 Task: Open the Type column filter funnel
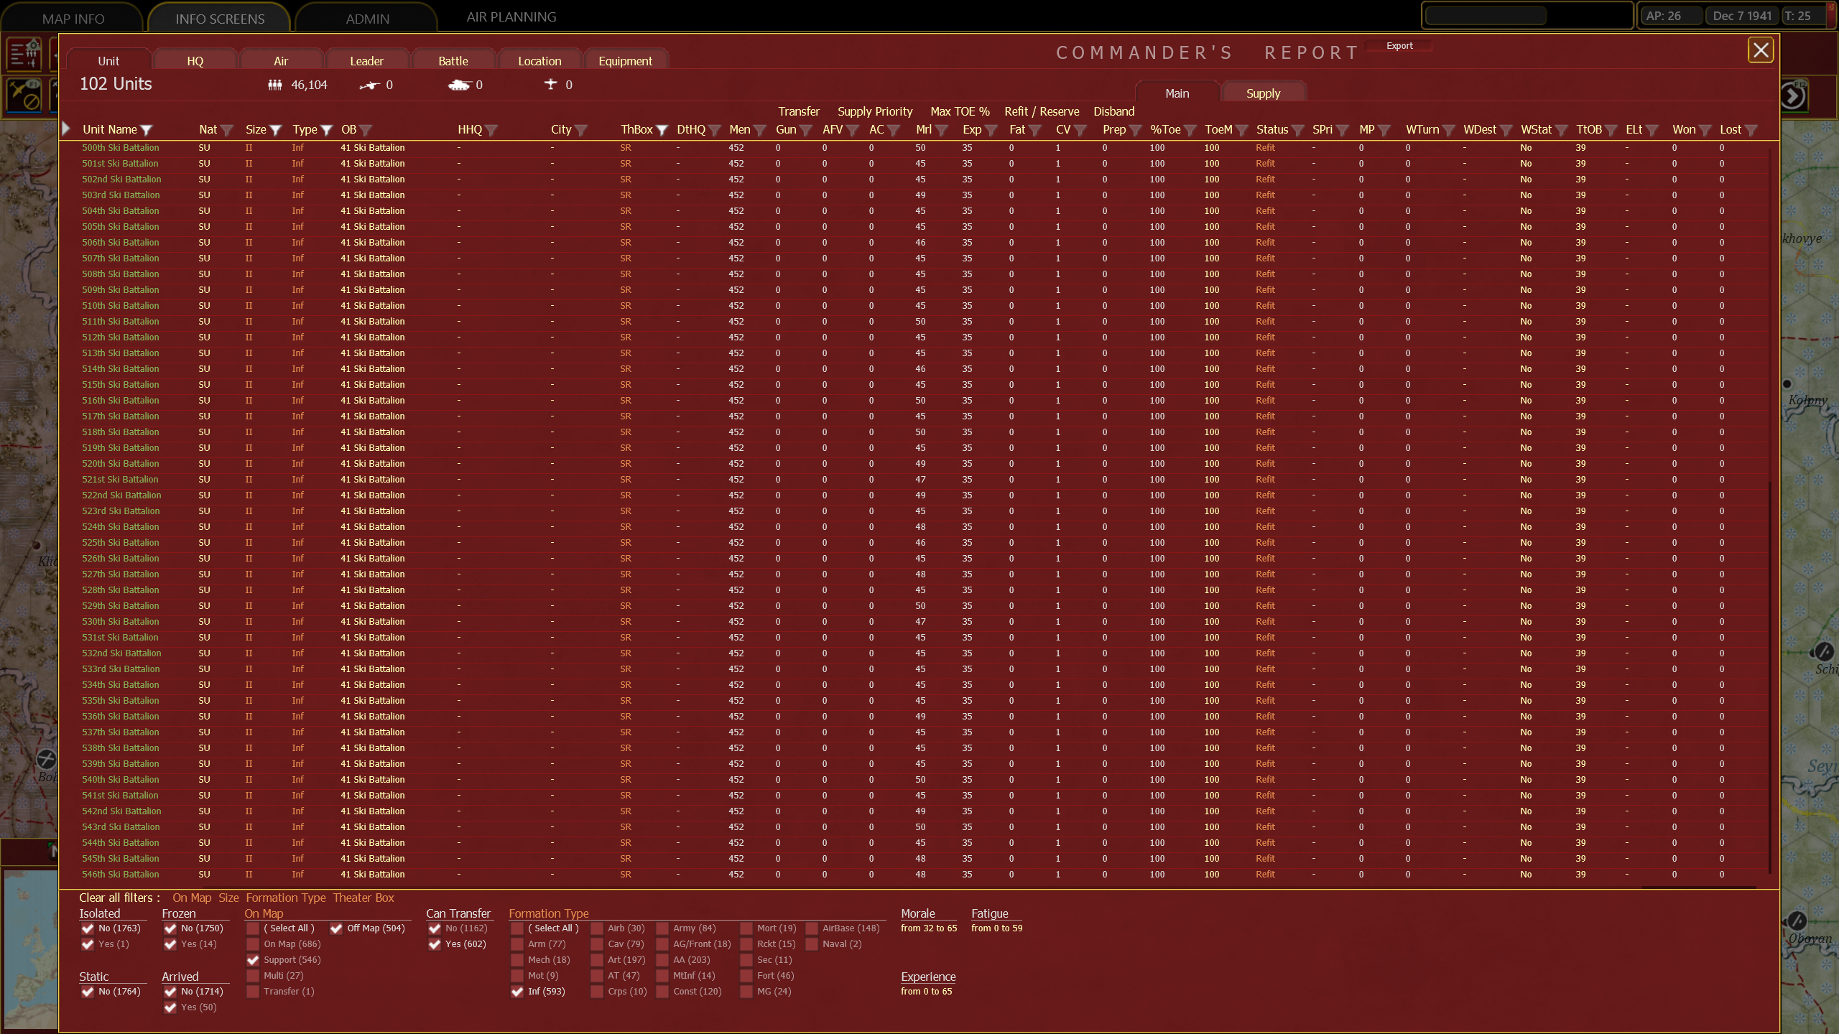point(327,130)
